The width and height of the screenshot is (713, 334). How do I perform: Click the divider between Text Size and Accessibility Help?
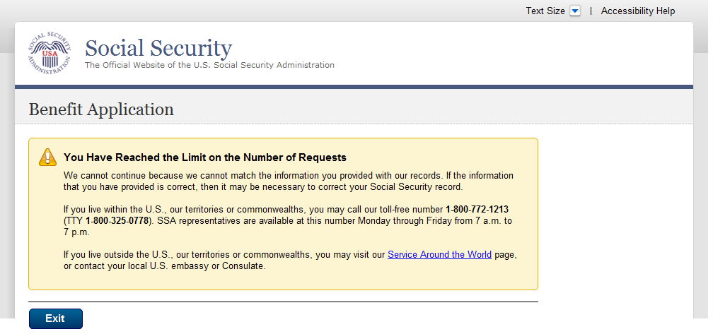591,11
